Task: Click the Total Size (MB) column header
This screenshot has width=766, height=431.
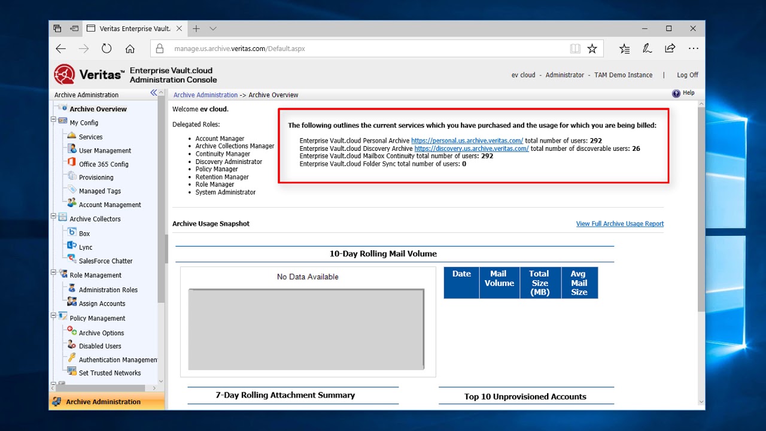Action: (x=539, y=283)
